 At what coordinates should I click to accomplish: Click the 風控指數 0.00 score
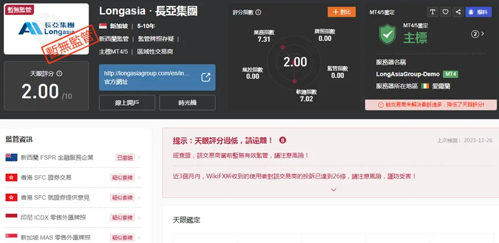pos(253,73)
